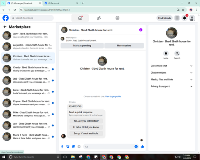Open Windows Start menu
The height and width of the screenshot is (160, 200).
[4, 157]
